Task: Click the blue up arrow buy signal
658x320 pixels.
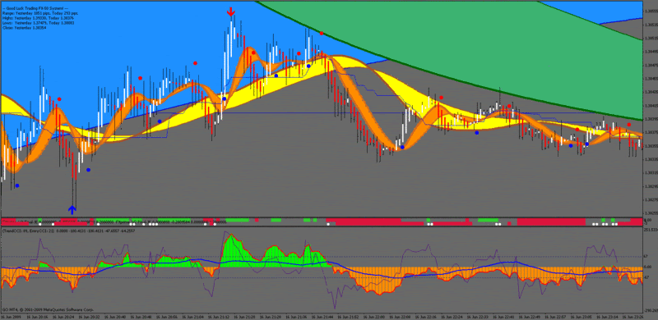Action: pos(72,209)
